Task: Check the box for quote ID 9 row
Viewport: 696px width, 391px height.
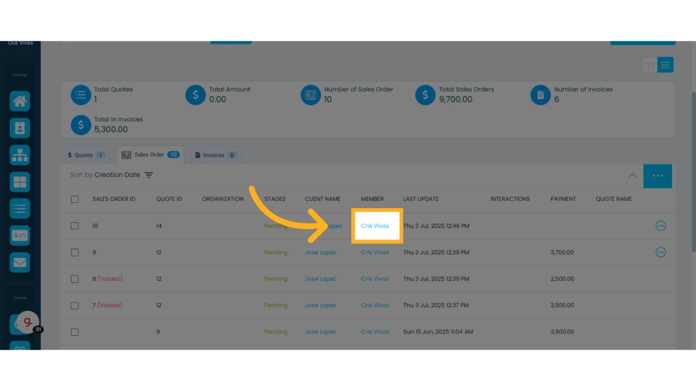Action: [x=75, y=332]
